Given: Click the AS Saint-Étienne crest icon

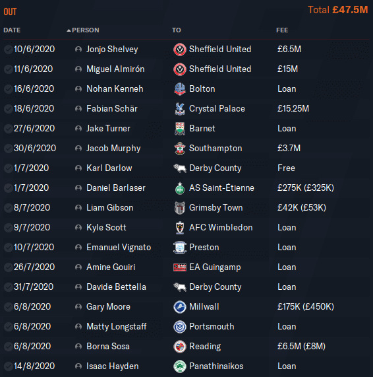Looking at the screenshot, I should coord(179,188).
